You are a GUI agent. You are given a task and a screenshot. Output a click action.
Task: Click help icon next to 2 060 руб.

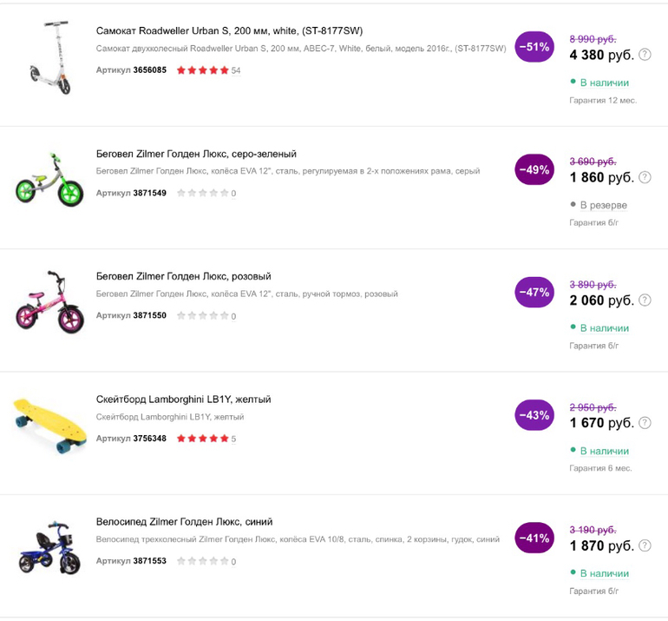click(645, 301)
